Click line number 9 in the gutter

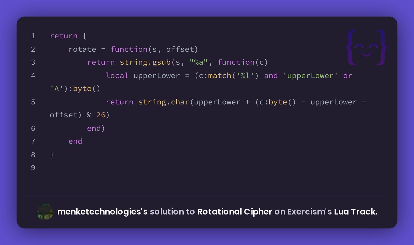(x=33, y=168)
